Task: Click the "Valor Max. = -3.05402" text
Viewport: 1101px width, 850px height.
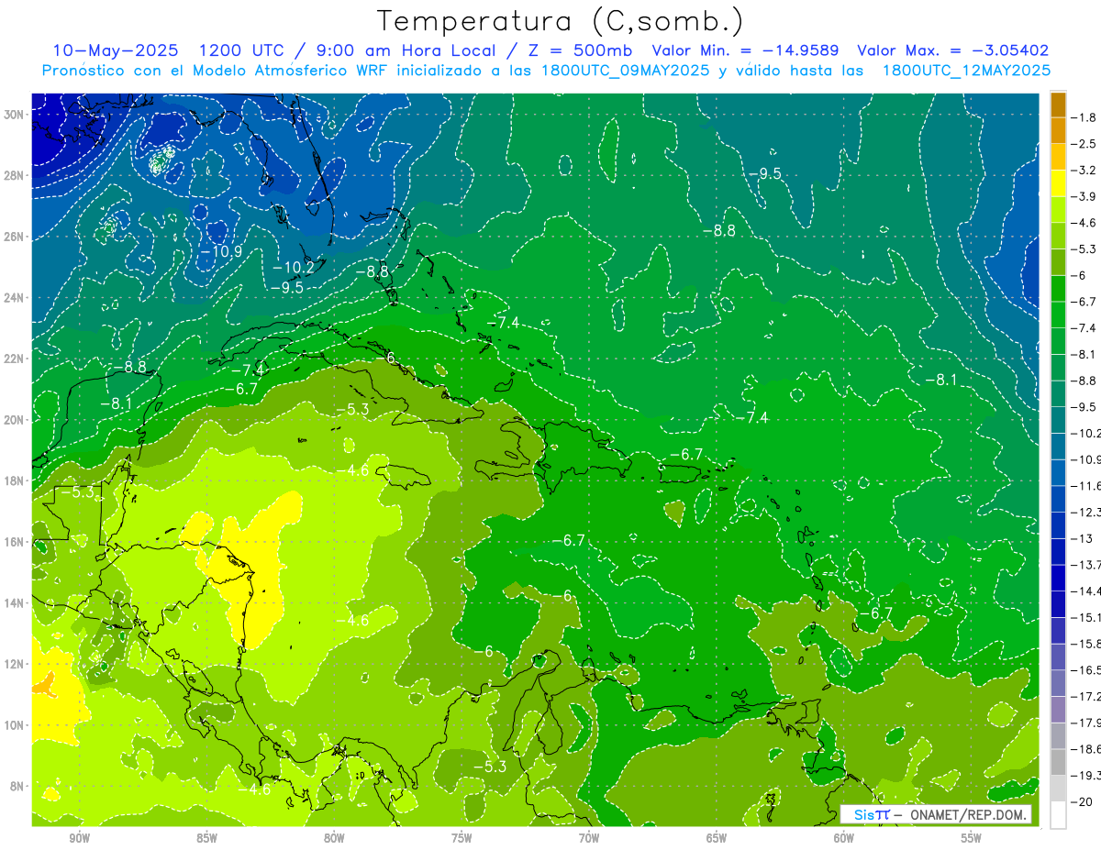Action: click(x=951, y=50)
